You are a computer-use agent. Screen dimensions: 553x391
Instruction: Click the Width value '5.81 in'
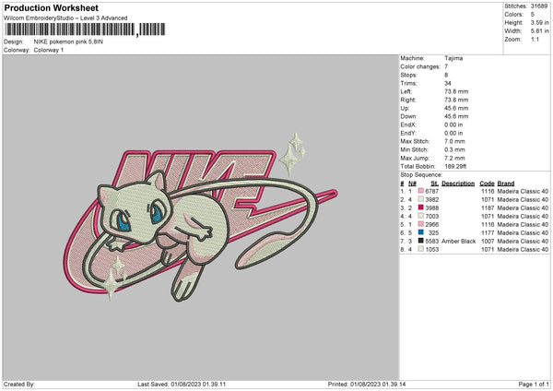[x=539, y=31]
